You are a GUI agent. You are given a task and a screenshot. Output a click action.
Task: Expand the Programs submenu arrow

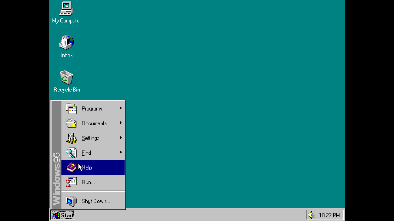click(121, 108)
